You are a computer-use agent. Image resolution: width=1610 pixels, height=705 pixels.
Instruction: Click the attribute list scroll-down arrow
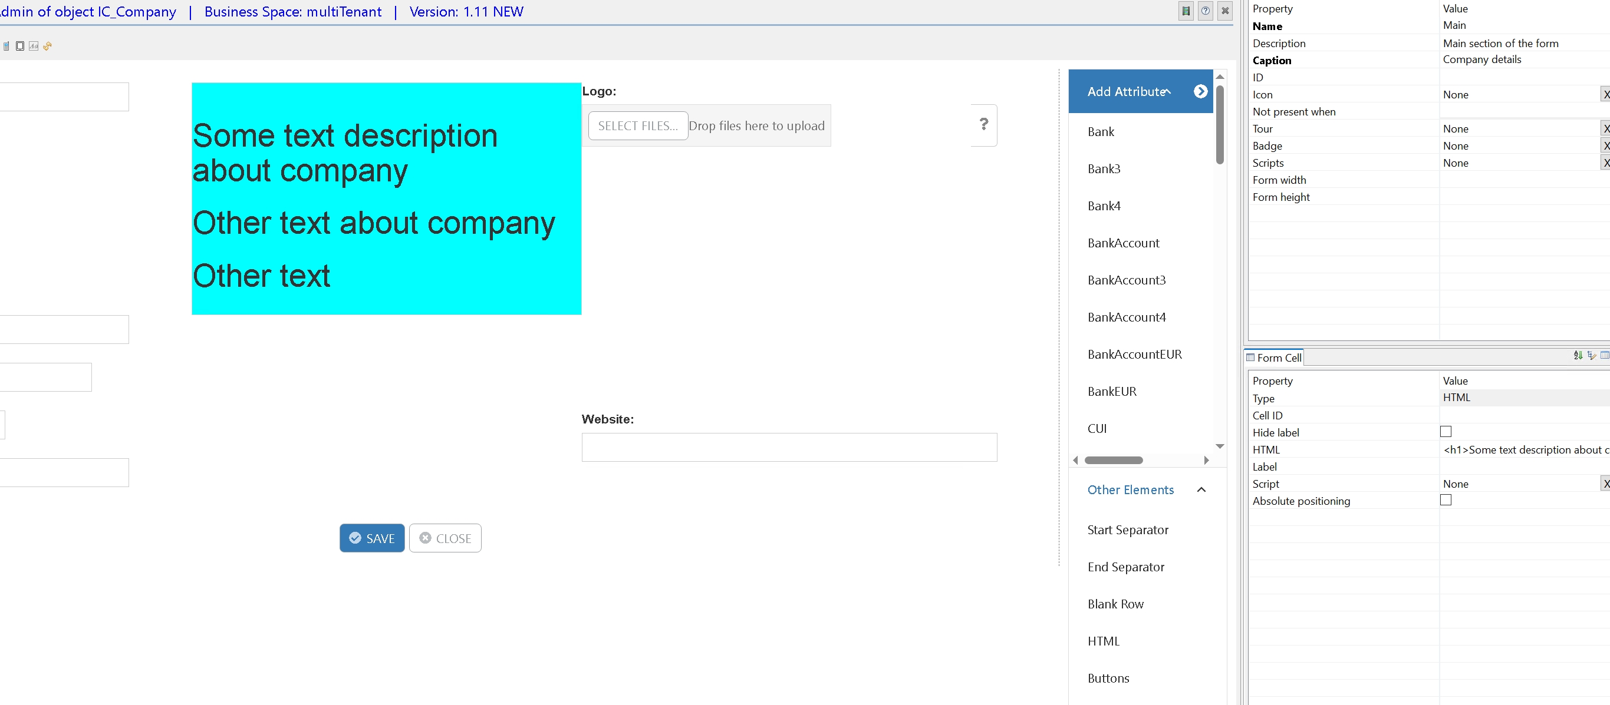click(1219, 446)
